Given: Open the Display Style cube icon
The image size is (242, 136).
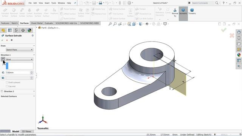Looking at the screenshot, I should point(141,24).
